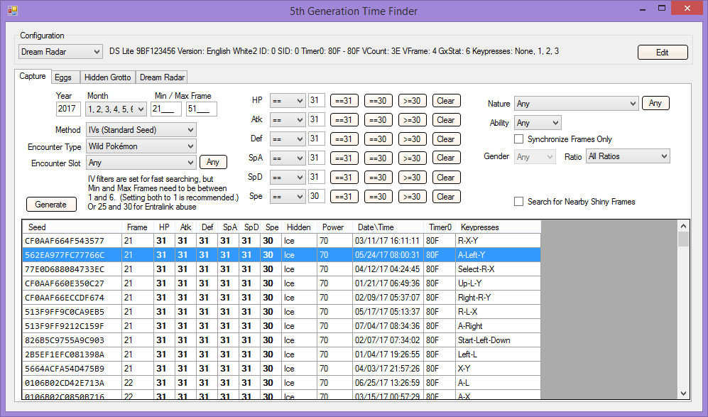Image resolution: width=708 pixels, height=417 pixels.
Task: Click the >=30 button in the Def row
Action: [x=413, y=139]
